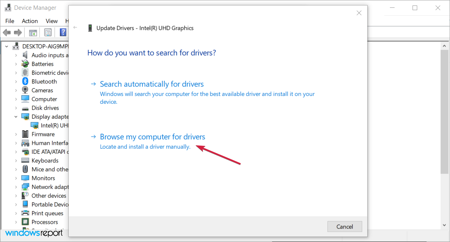Expand the Cameras category
450x242 pixels.
tap(16, 91)
